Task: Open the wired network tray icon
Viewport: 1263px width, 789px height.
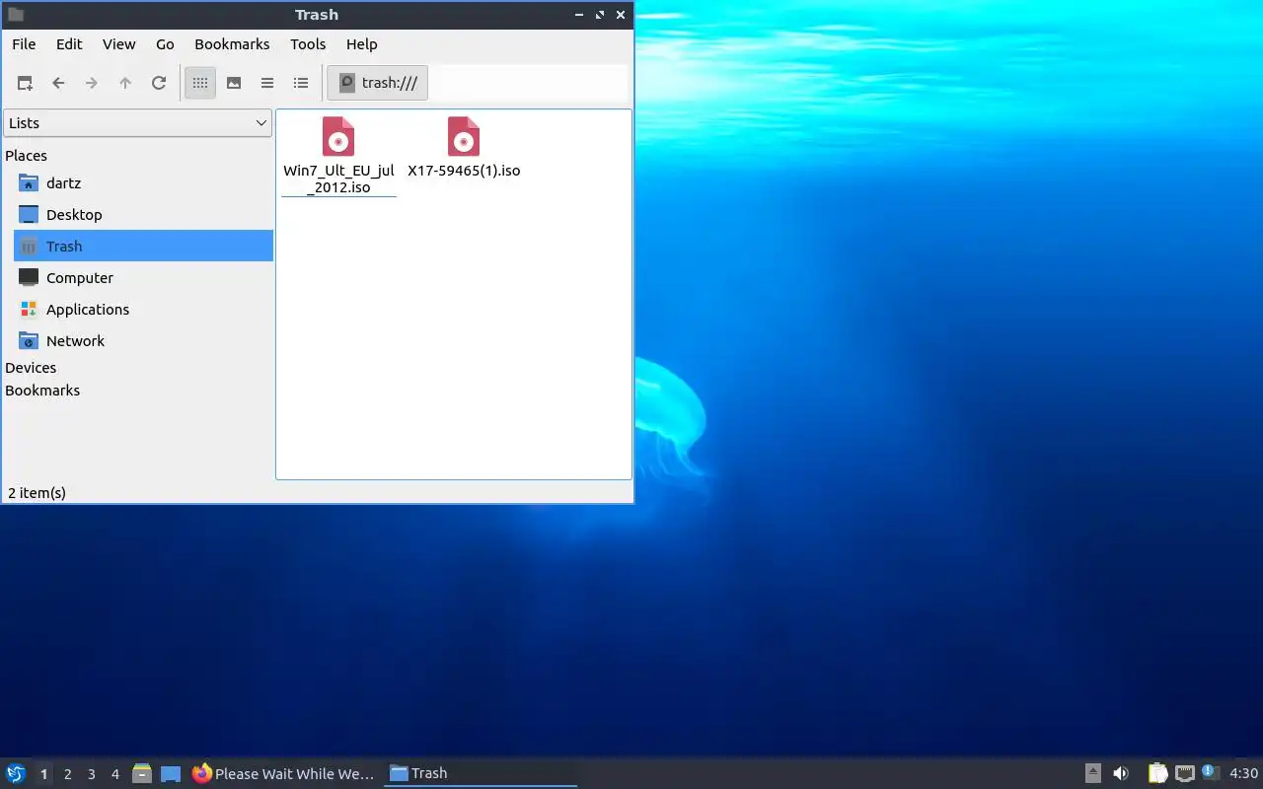Action: (1184, 773)
